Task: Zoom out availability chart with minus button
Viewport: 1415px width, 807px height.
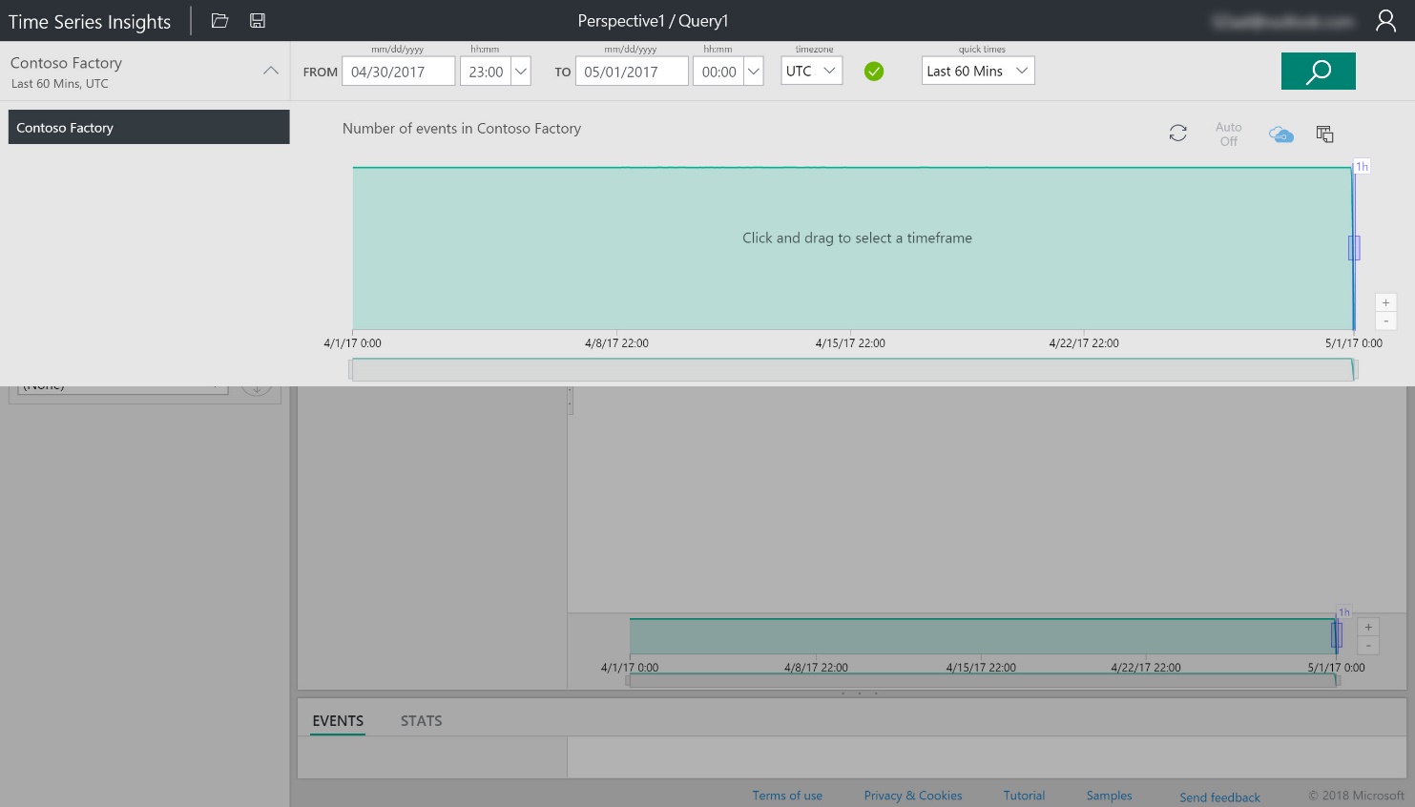Action: point(1385,321)
